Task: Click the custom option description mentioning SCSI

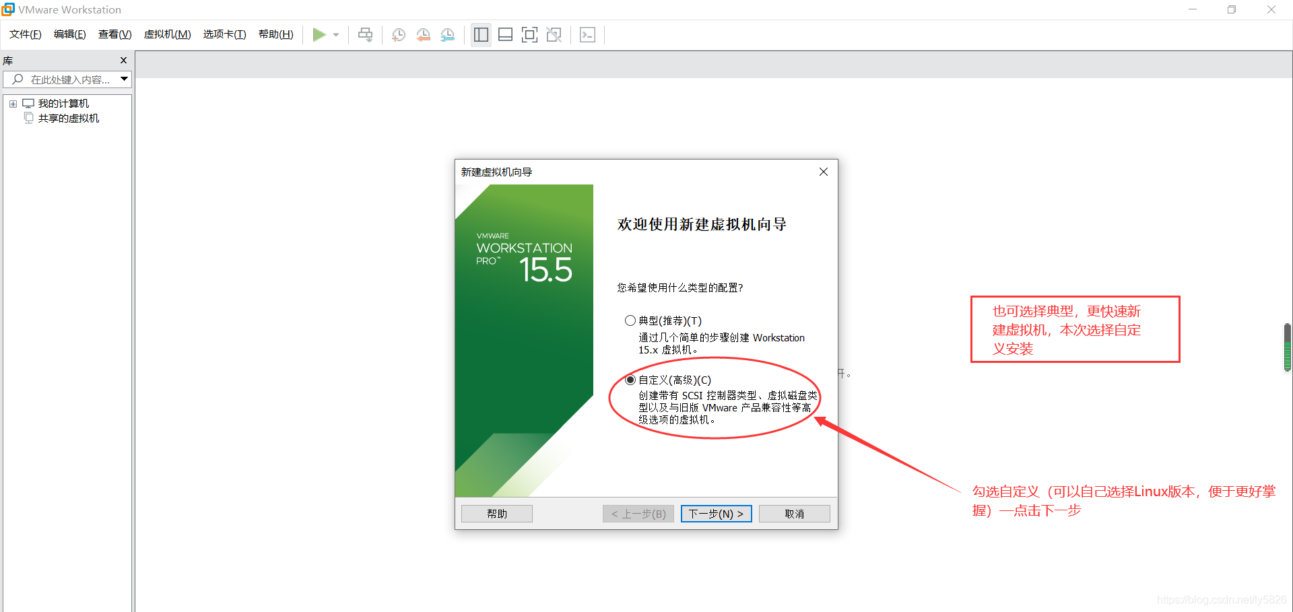Action: 728,407
